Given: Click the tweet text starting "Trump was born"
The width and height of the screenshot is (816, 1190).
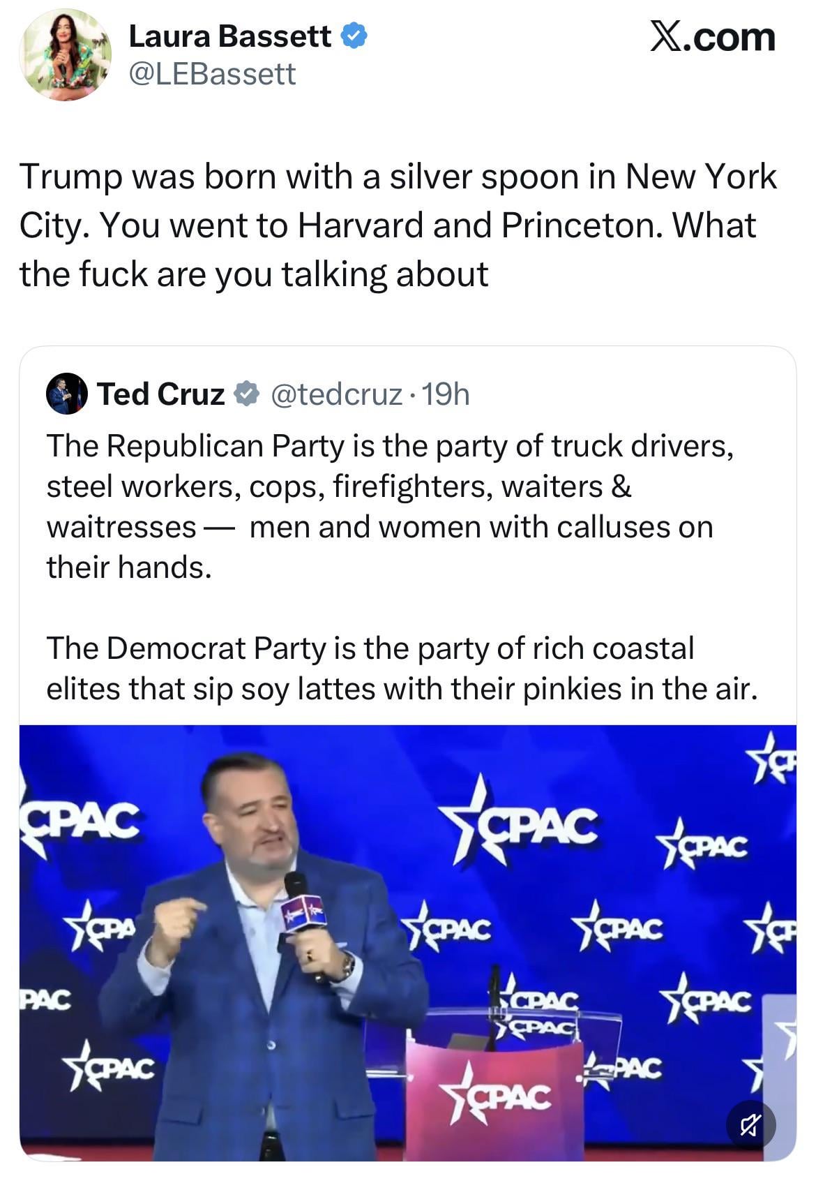Looking at the screenshot, I should [x=398, y=225].
